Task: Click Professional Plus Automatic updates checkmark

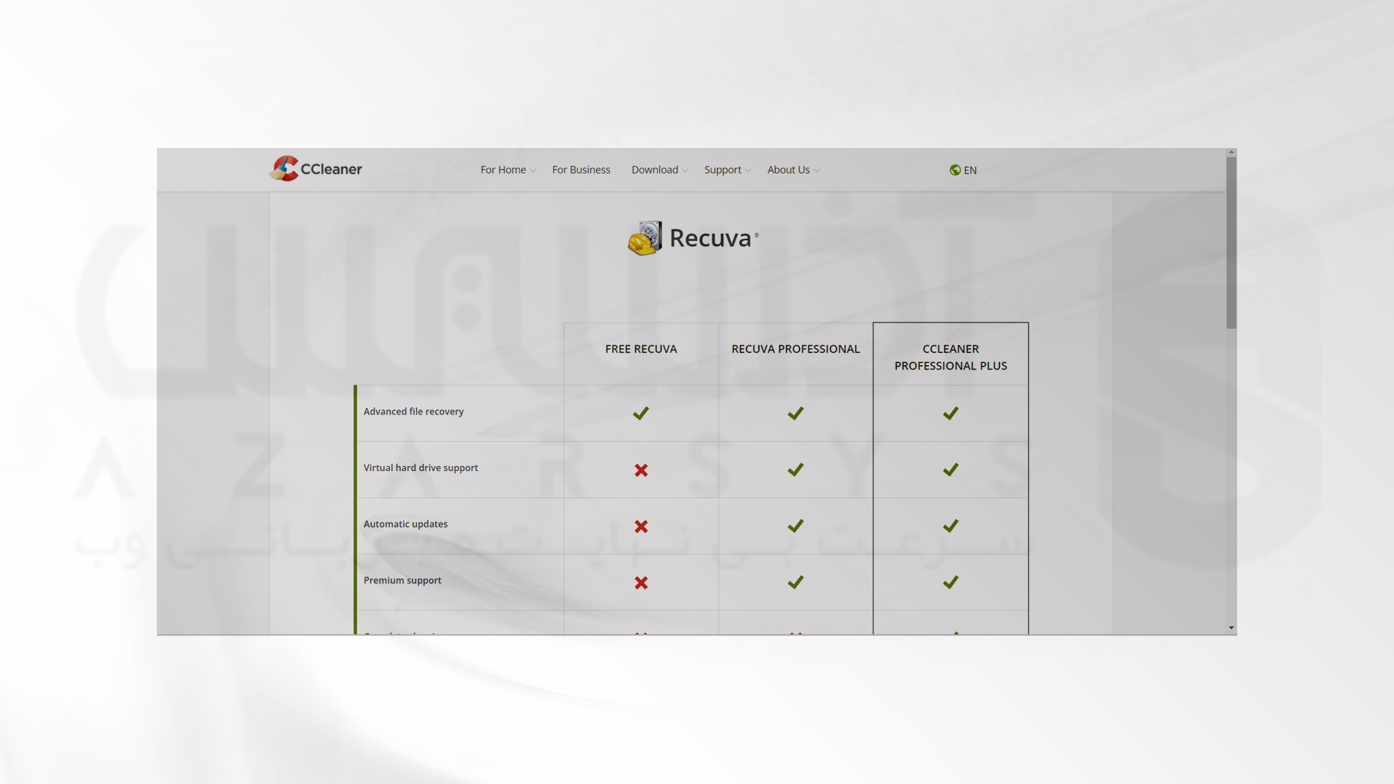Action: (950, 526)
